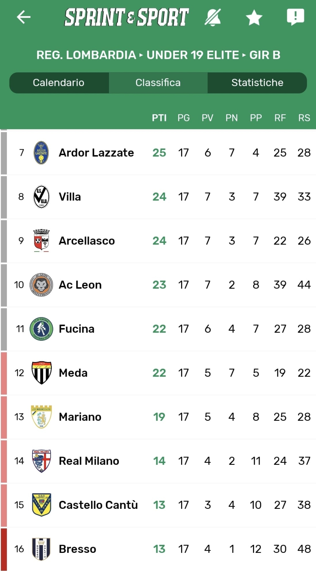Screen dimensions: 316x571
Task: Tap the favorite star icon
Action: tap(254, 17)
